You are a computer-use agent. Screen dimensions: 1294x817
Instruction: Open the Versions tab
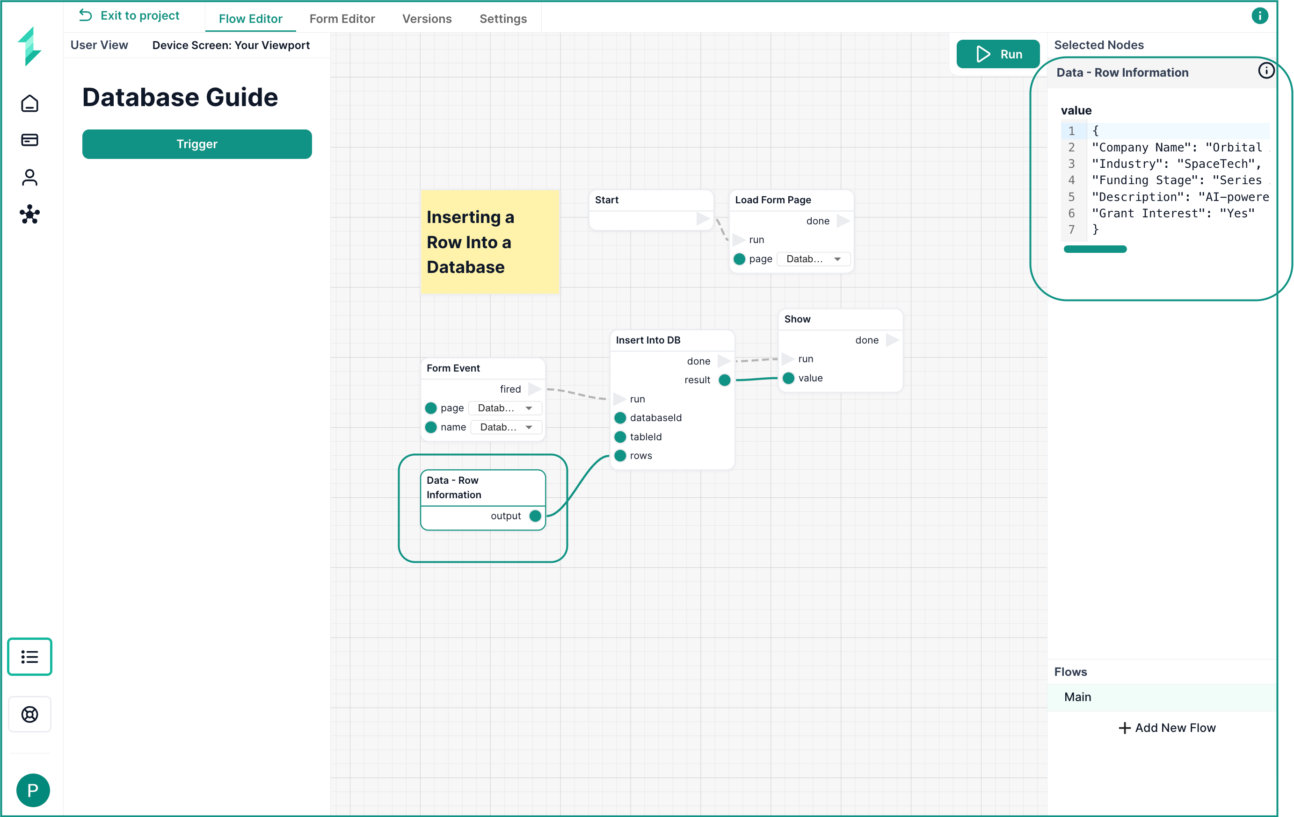(x=427, y=19)
